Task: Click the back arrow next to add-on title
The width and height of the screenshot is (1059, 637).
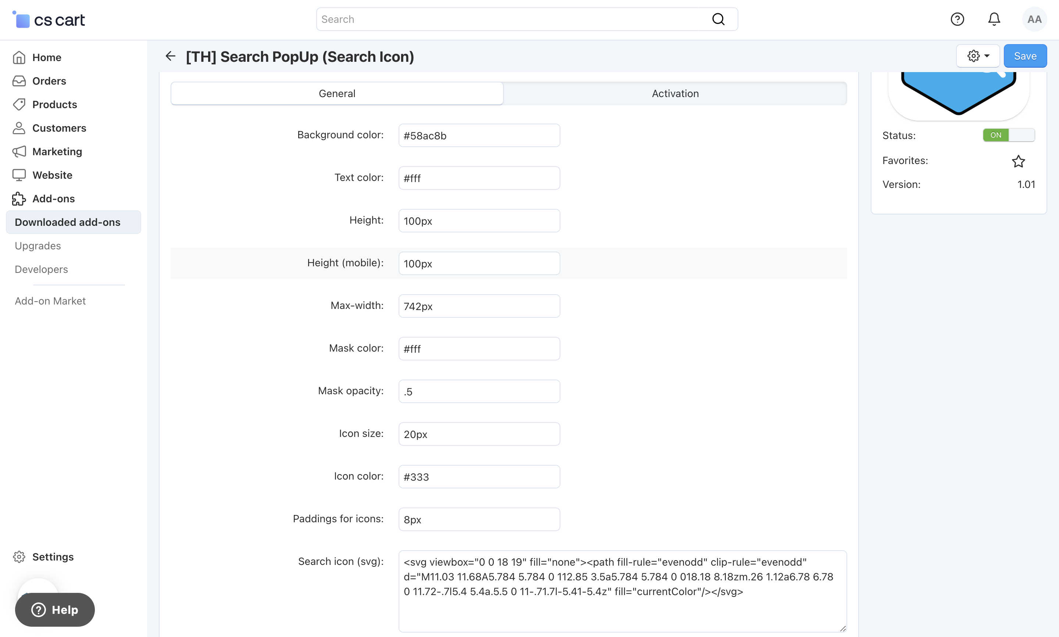Action: point(170,56)
